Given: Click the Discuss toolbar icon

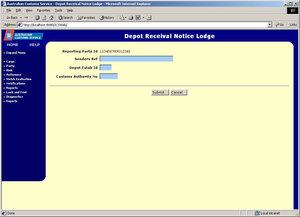Looking at the screenshot, I should tap(149, 18).
